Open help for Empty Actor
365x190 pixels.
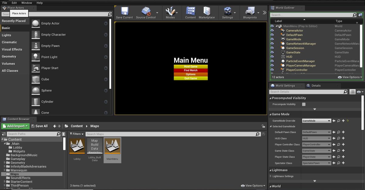tap(106, 23)
